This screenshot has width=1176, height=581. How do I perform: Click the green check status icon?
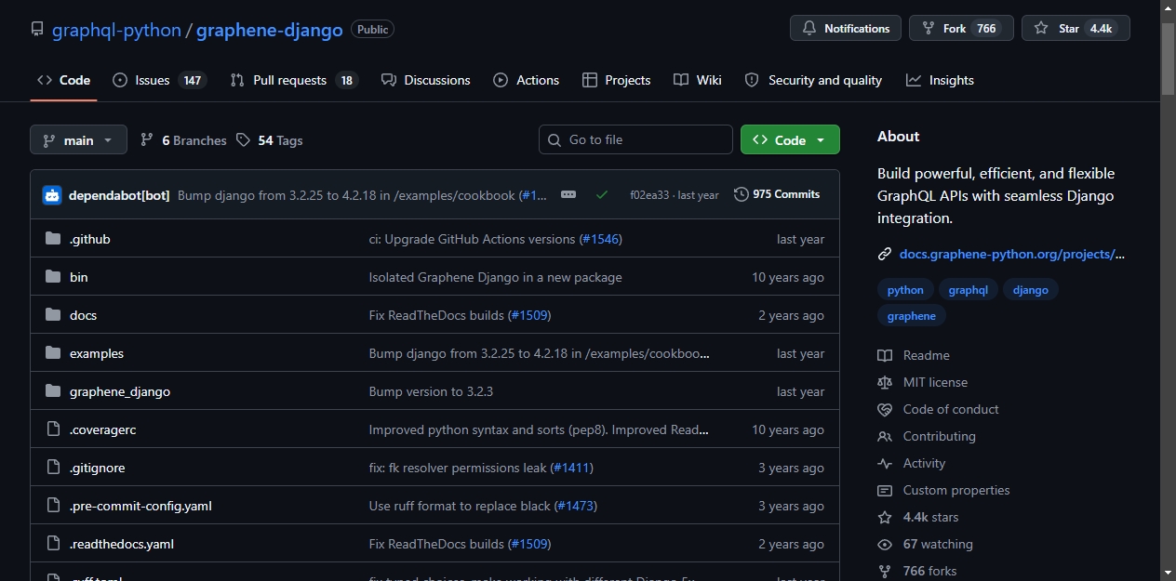602,195
